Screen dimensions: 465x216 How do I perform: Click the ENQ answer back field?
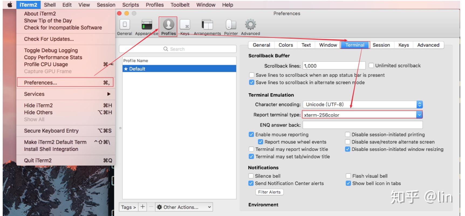click(x=363, y=125)
